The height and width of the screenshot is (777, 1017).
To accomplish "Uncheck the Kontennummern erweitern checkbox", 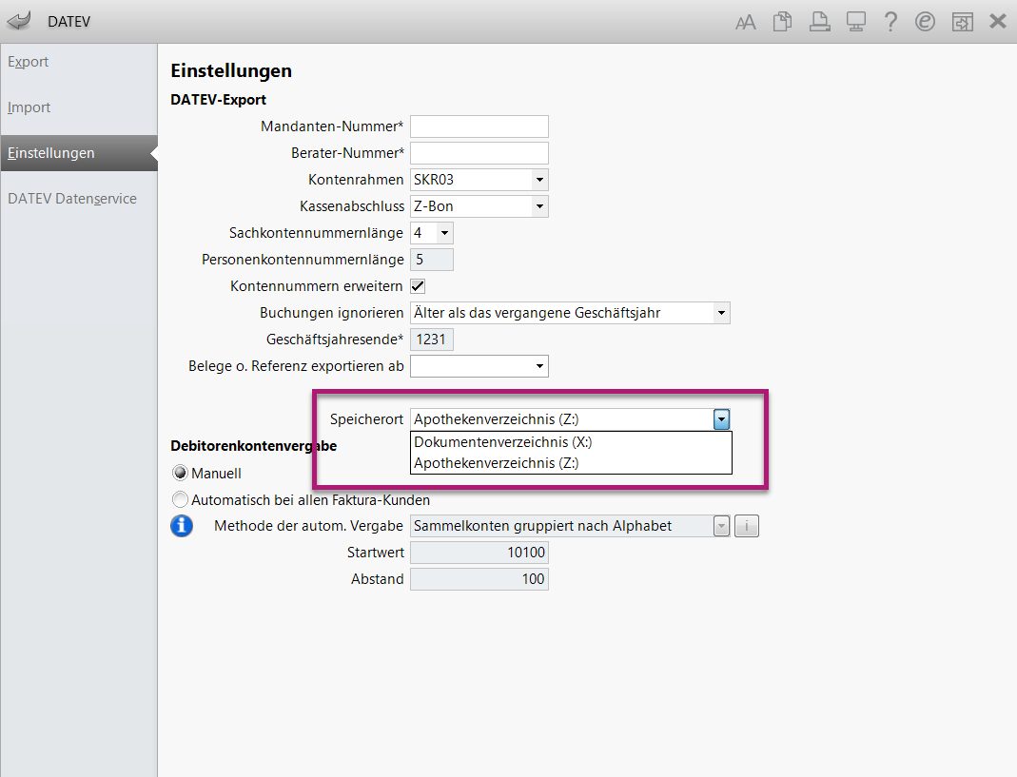I will click(418, 285).
